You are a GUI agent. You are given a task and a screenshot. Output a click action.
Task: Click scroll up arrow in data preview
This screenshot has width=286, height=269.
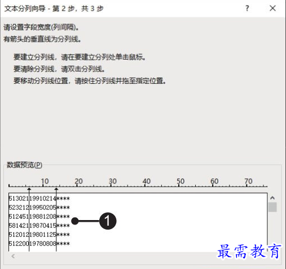click(x=272, y=198)
